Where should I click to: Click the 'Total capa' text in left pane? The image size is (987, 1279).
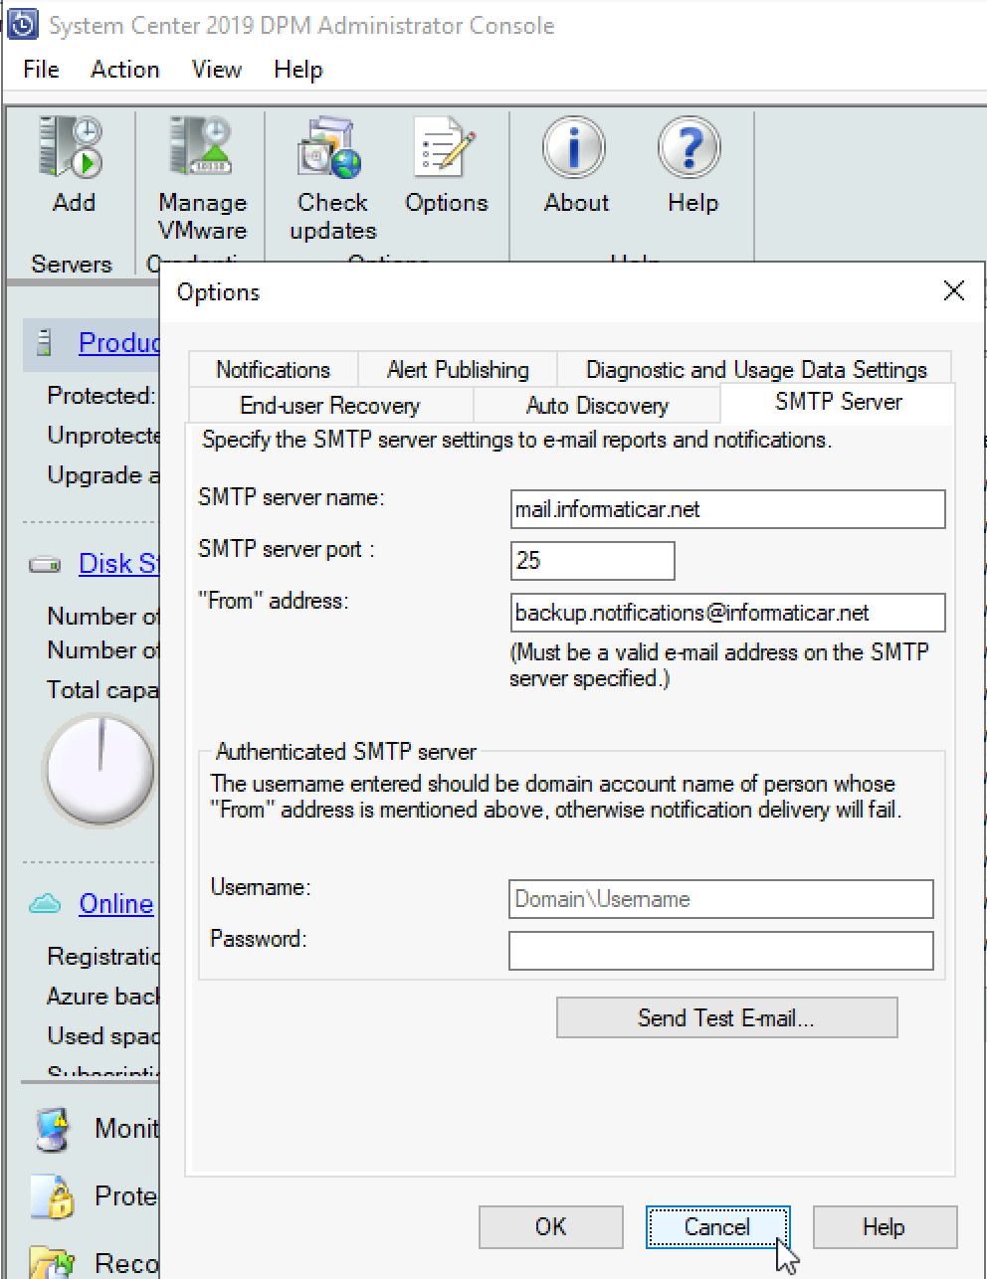click(x=102, y=690)
